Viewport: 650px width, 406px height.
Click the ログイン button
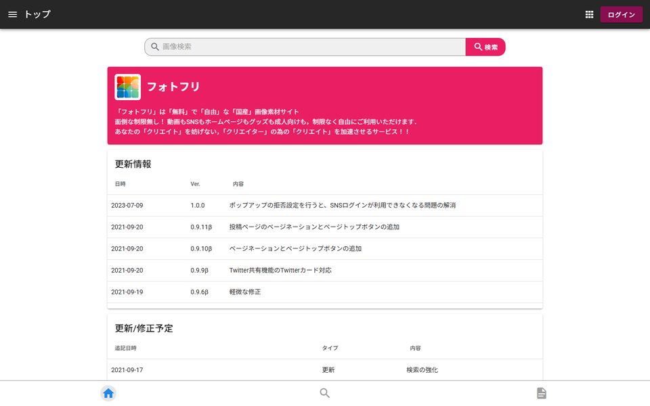point(621,14)
